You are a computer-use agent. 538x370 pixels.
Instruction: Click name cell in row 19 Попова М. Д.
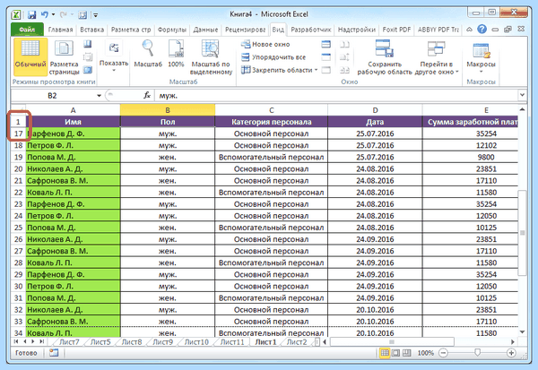(74, 157)
